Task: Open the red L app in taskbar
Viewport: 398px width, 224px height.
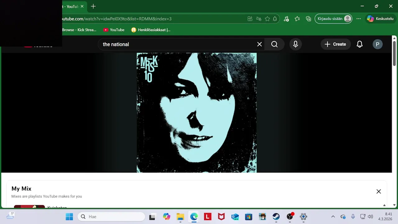Action: coord(207,217)
